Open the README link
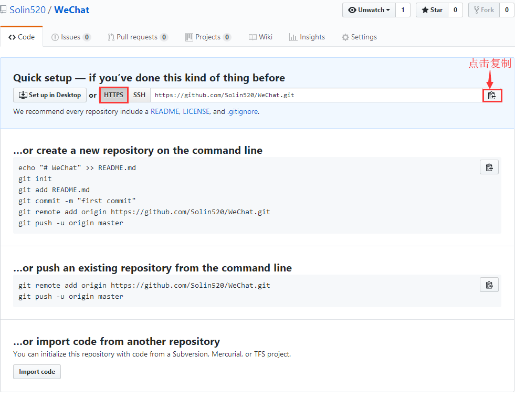515x398 pixels. [165, 112]
